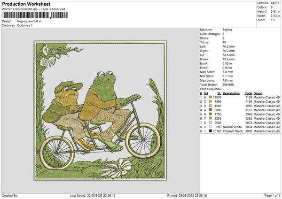
Task: Click the thread code '1055'
Action: pos(249,106)
